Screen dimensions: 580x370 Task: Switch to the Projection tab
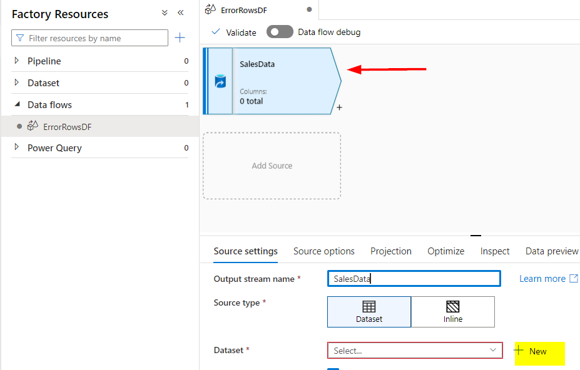390,251
